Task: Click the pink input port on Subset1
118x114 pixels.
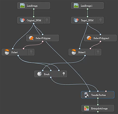Action: click(x=90, y=49)
